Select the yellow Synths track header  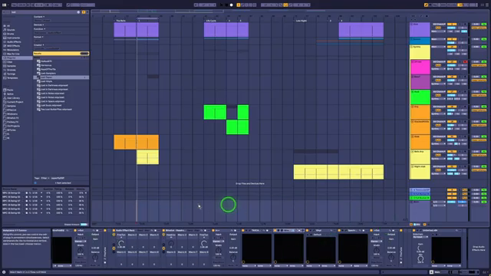420,52
